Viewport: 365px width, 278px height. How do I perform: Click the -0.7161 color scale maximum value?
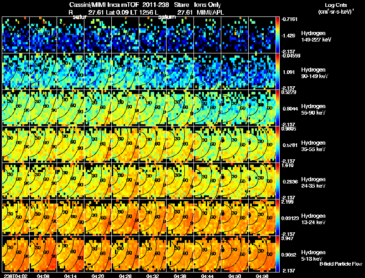coord(289,19)
